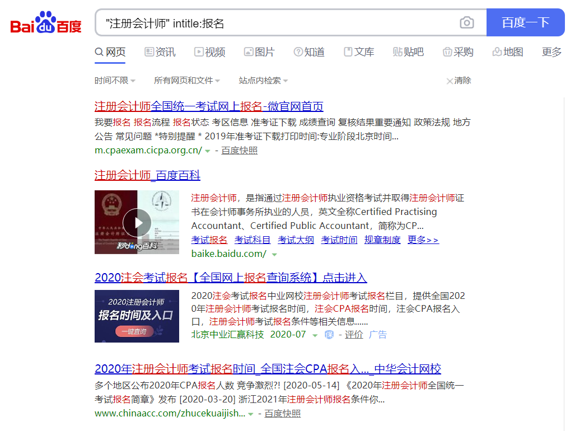Open 2020年注册会计师考试报名时间 中华会计网校 result
Screen dimensions: 575x431
coord(268,369)
